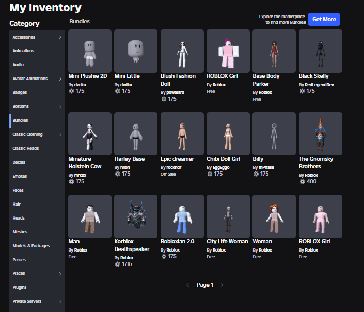Open the Black Skelly bundle image

(x=320, y=51)
